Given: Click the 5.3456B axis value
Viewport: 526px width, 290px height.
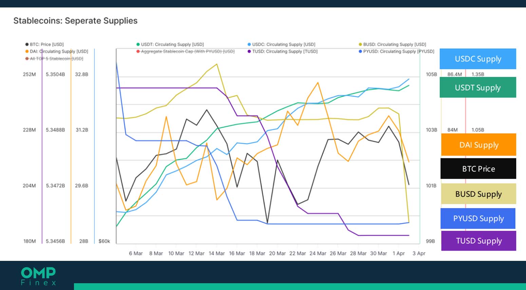Looking at the screenshot, I should click(55, 241).
